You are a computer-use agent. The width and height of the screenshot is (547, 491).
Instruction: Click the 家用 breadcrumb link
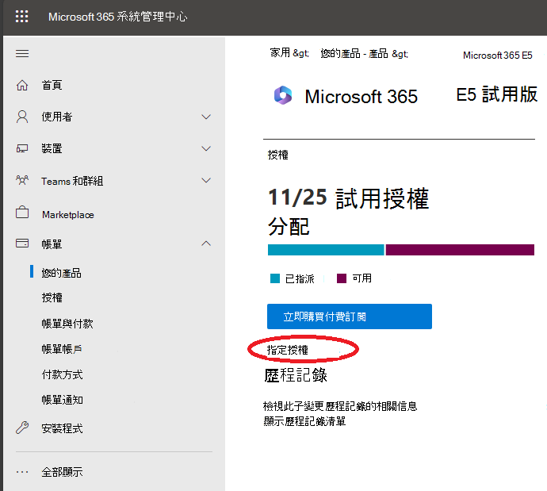pos(280,52)
